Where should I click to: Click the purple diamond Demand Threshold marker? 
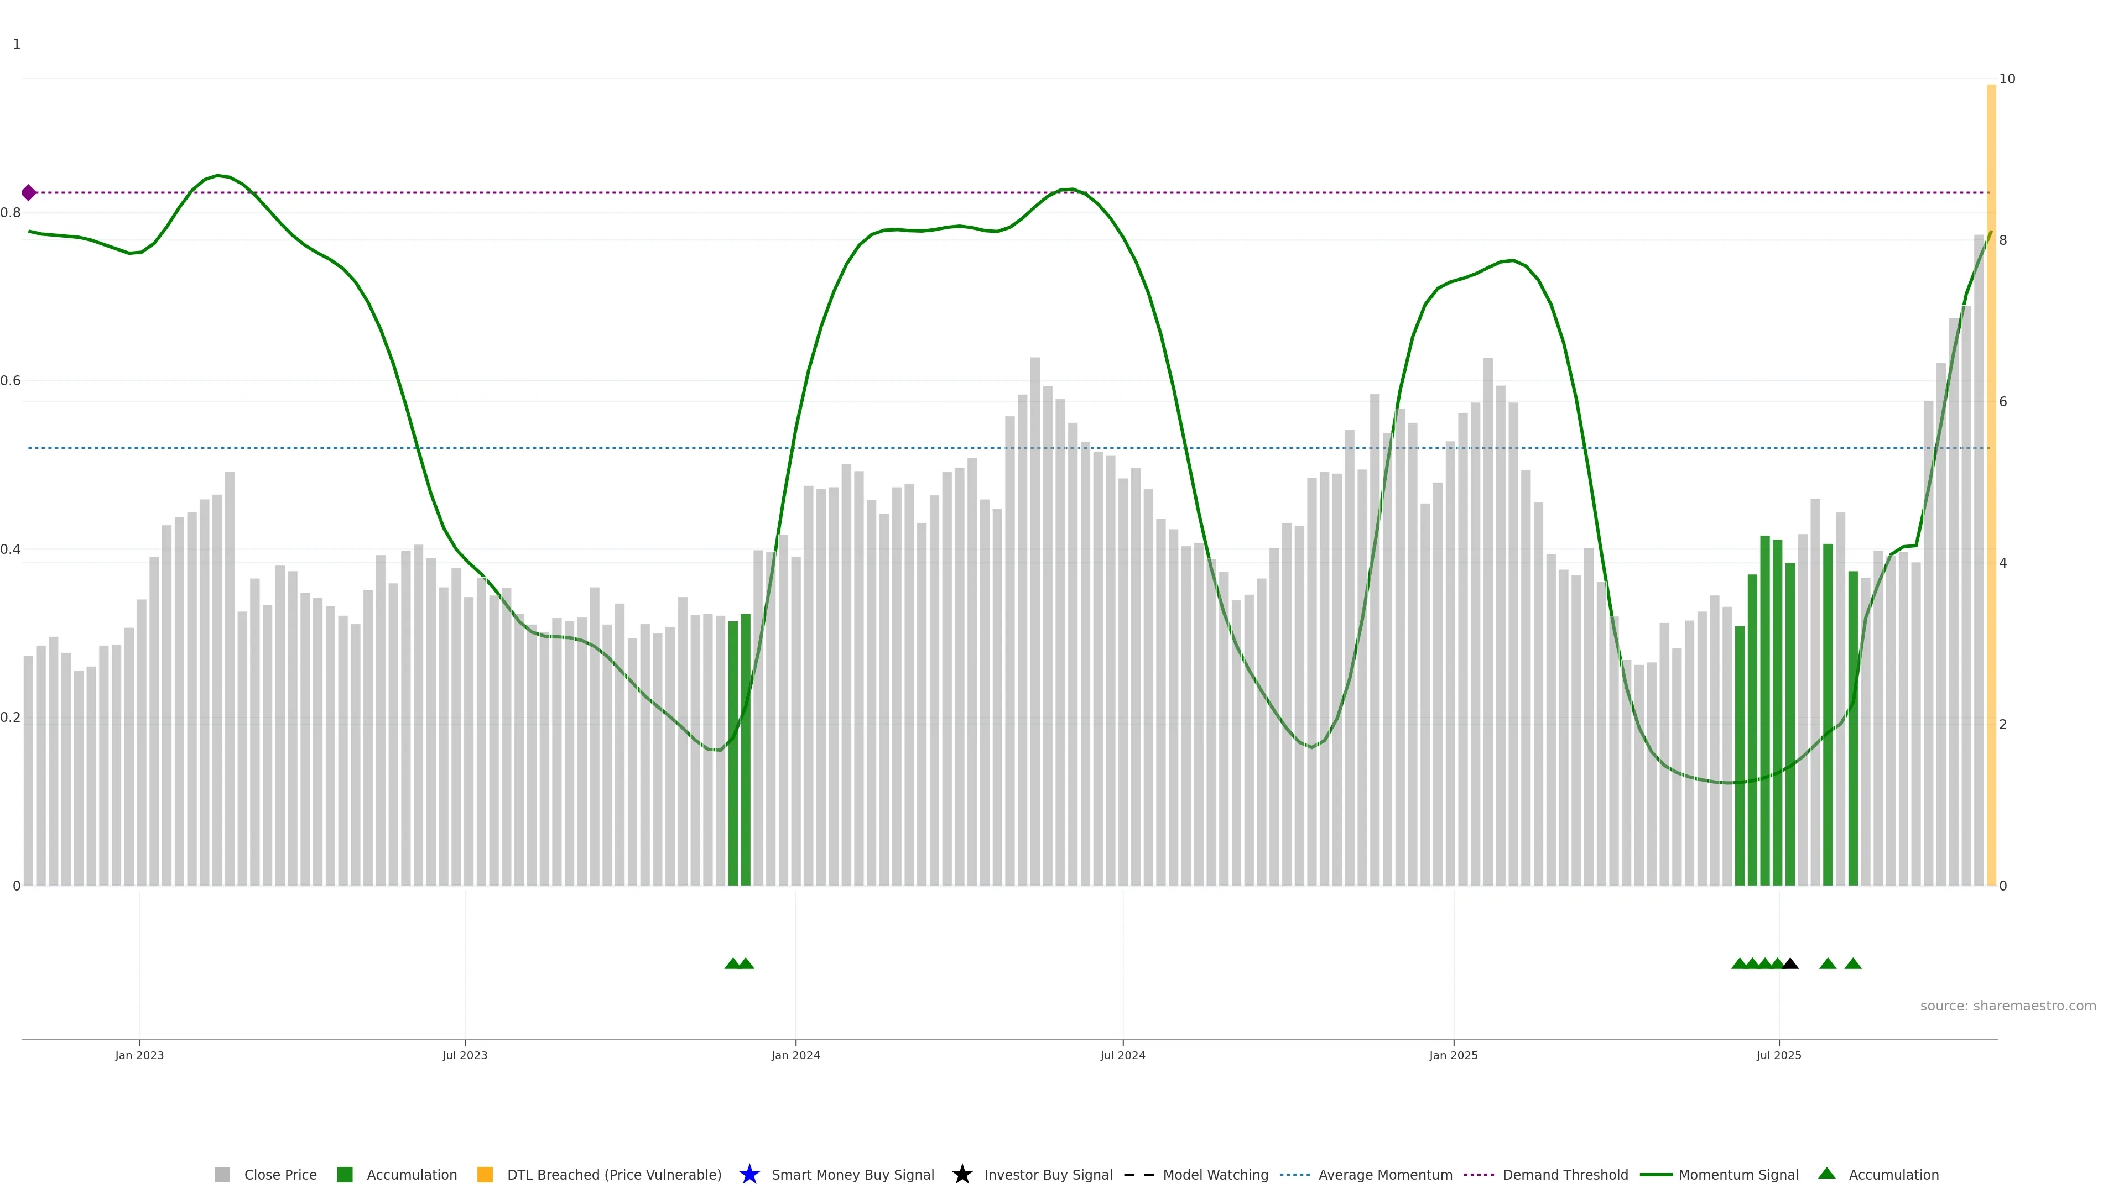29,193
